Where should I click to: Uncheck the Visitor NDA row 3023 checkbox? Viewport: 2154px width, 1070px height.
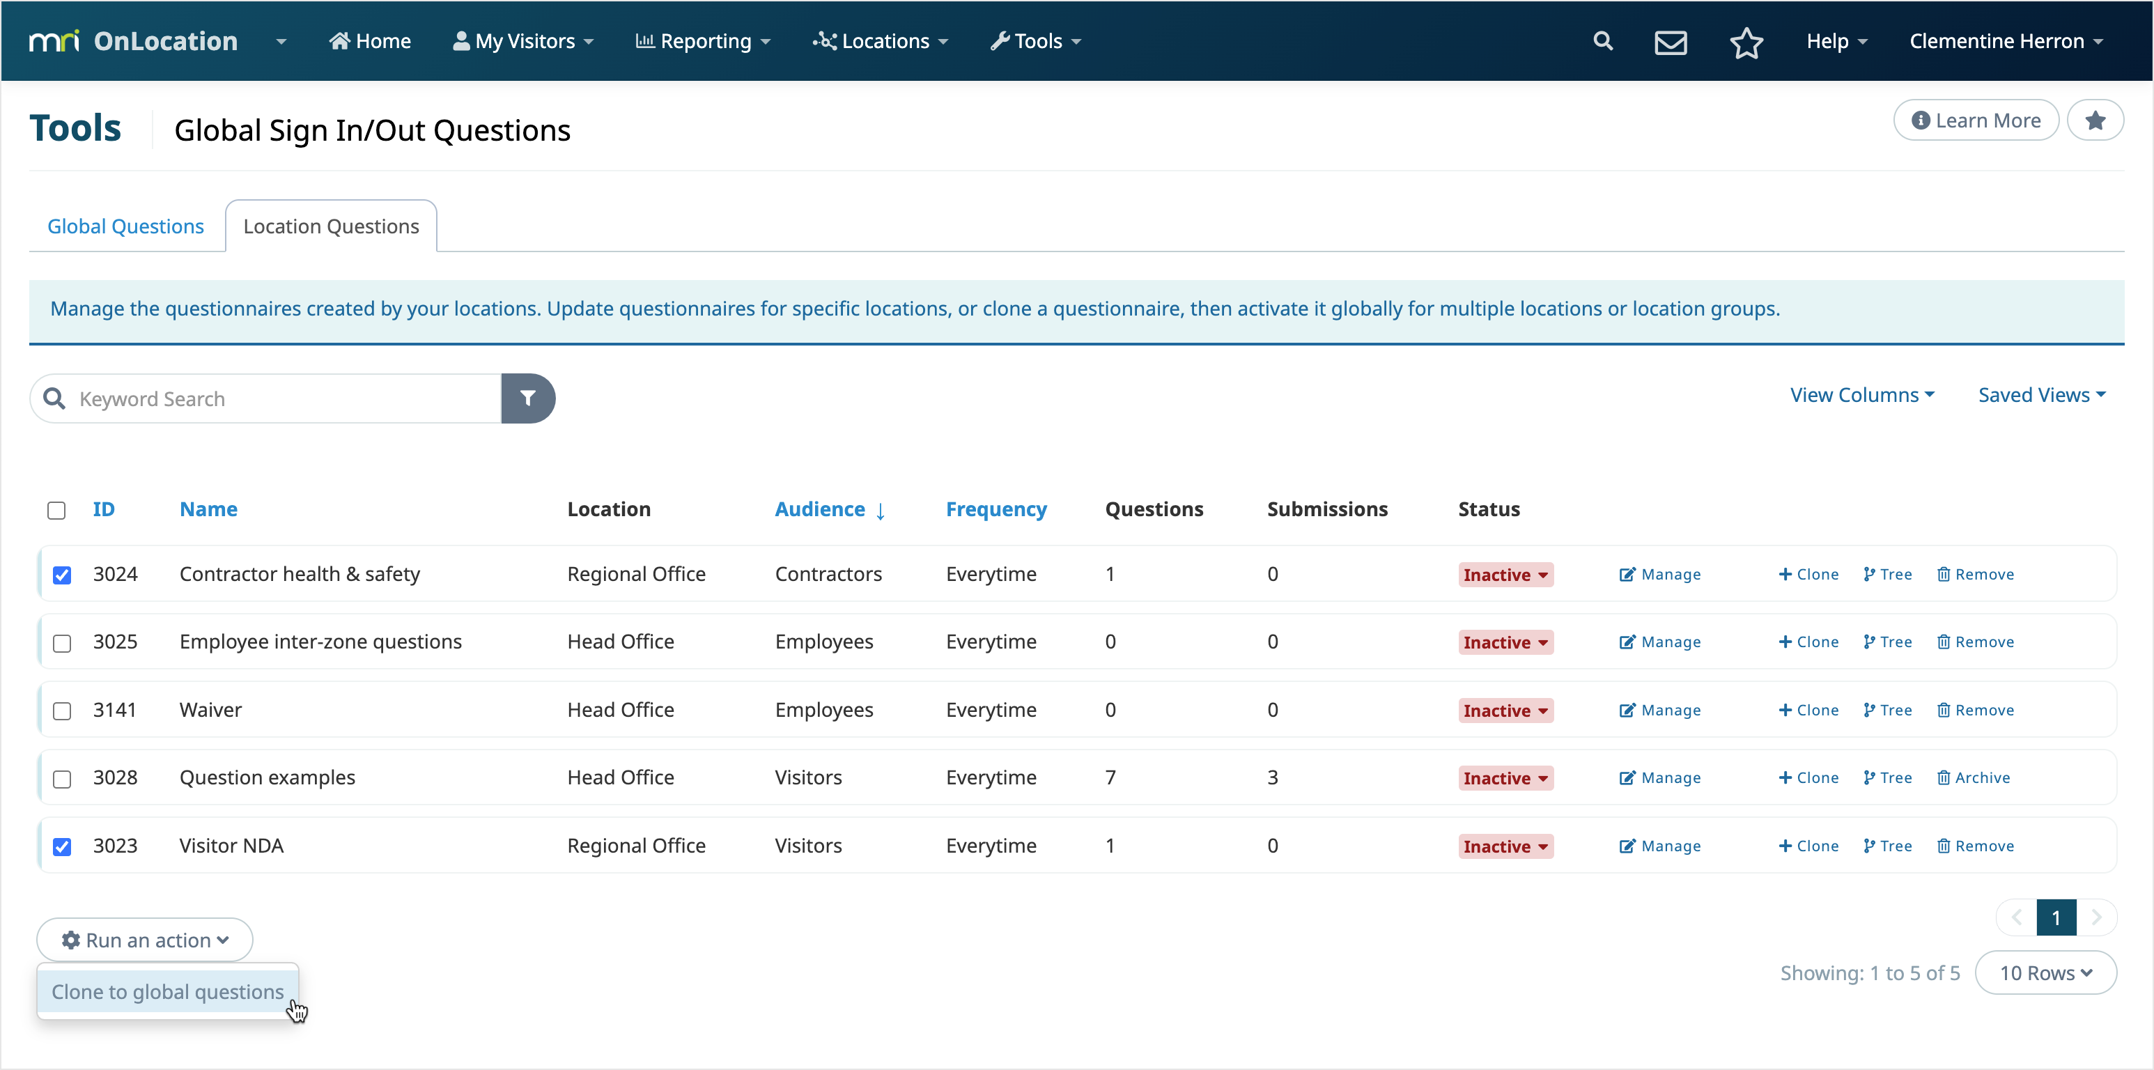62,847
